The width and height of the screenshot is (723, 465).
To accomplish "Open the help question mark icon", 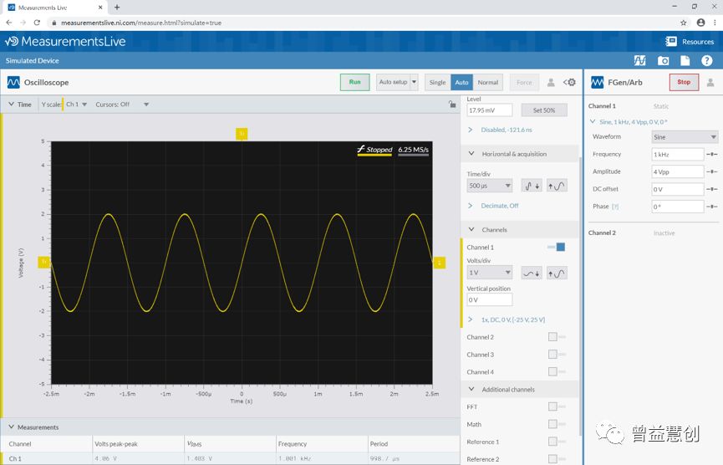I will point(707,61).
